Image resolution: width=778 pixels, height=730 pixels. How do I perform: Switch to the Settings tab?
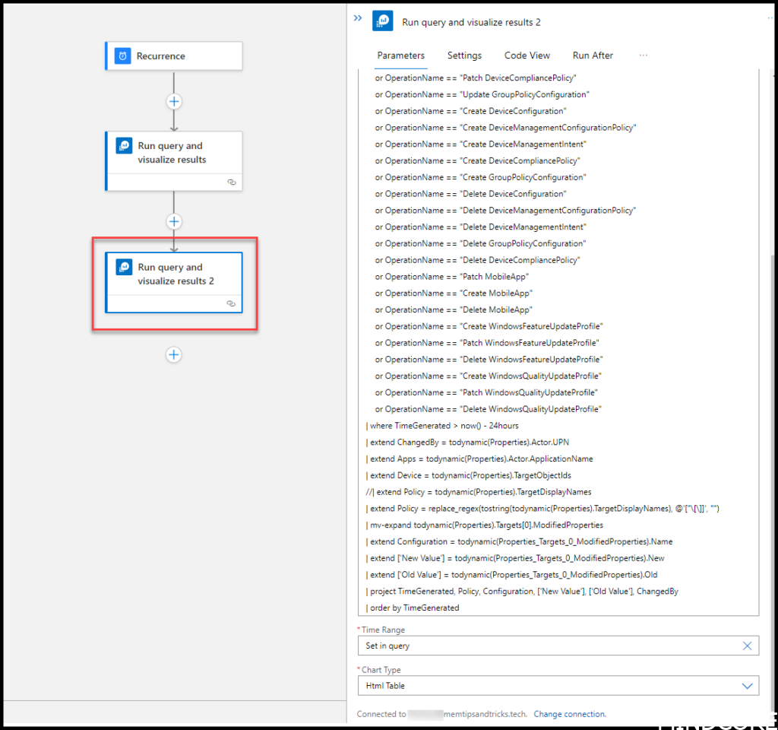coord(464,55)
